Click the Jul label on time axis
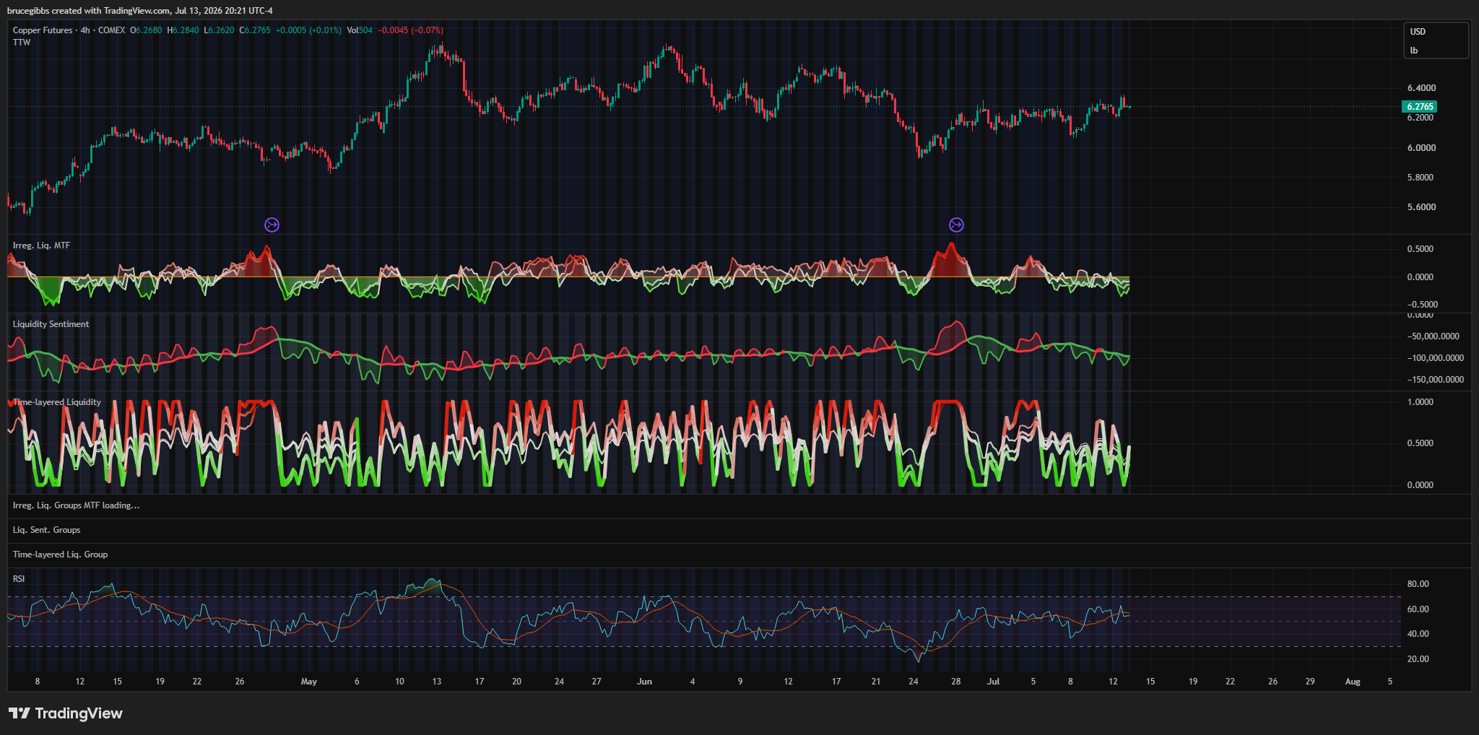1479x735 pixels. click(x=994, y=682)
